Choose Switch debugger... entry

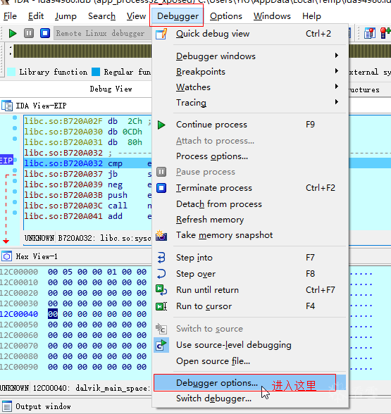(250, 399)
